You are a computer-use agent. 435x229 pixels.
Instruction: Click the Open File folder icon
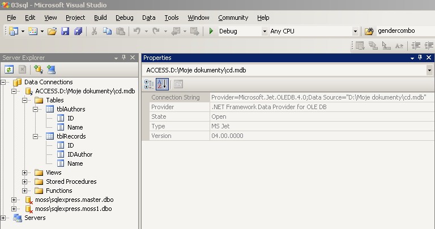(x=52, y=31)
